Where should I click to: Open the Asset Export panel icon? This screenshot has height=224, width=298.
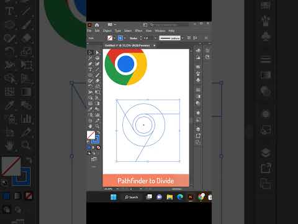point(198,136)
